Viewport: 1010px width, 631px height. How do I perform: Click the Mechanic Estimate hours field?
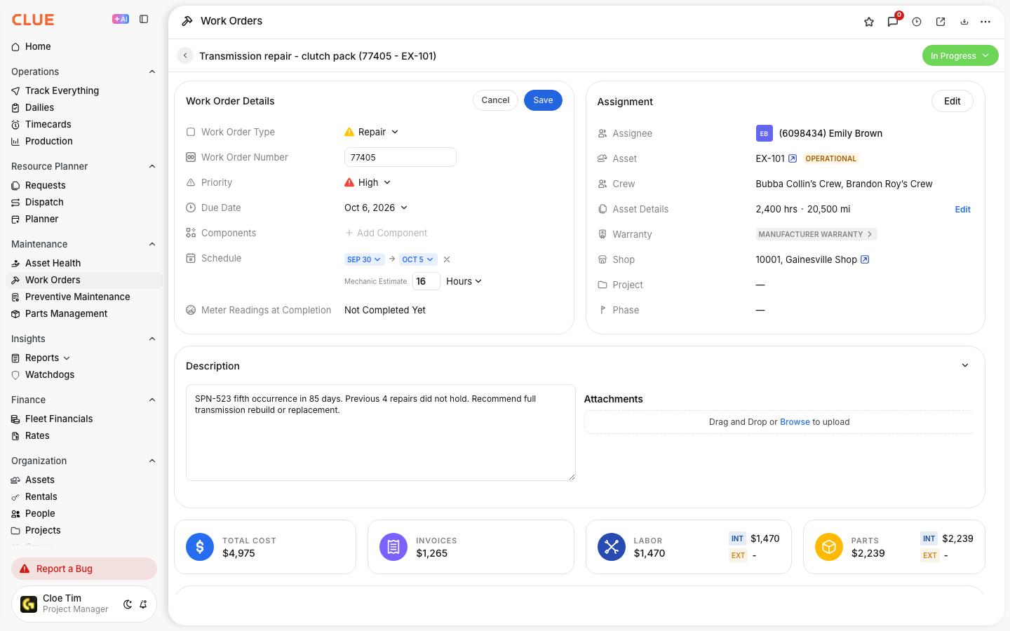(426, 281)
